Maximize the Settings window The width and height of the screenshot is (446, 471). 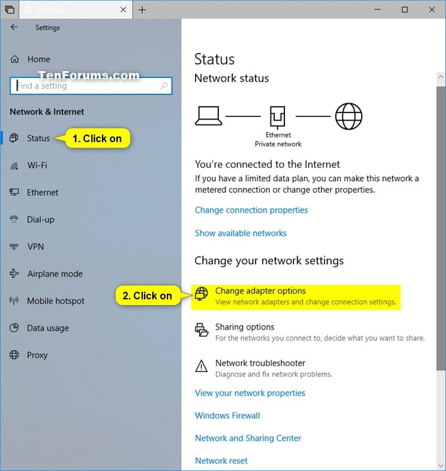tap(405, 9)
